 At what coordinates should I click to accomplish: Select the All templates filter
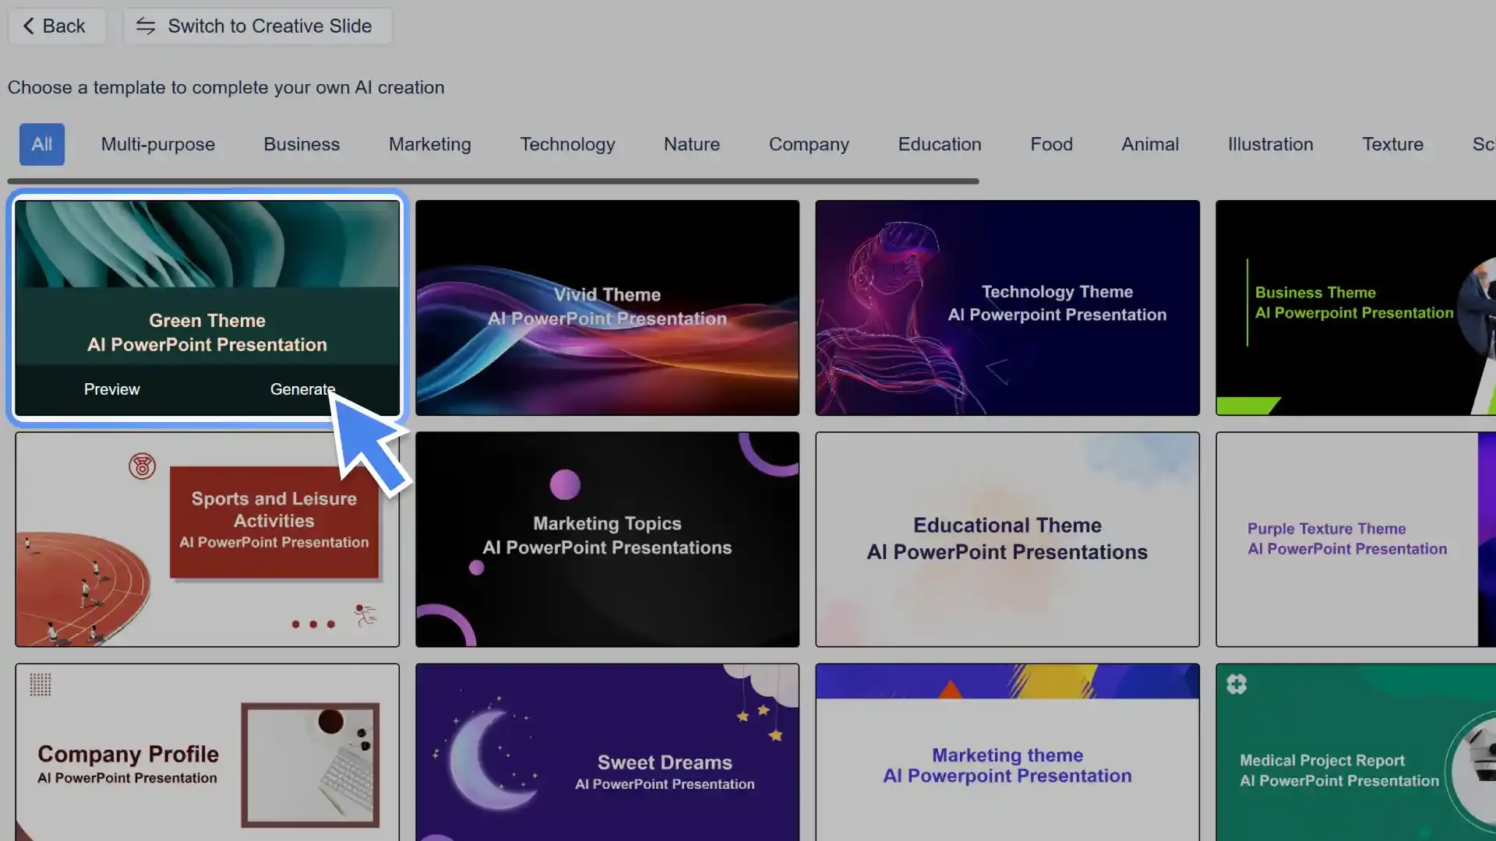pos(41,144)
